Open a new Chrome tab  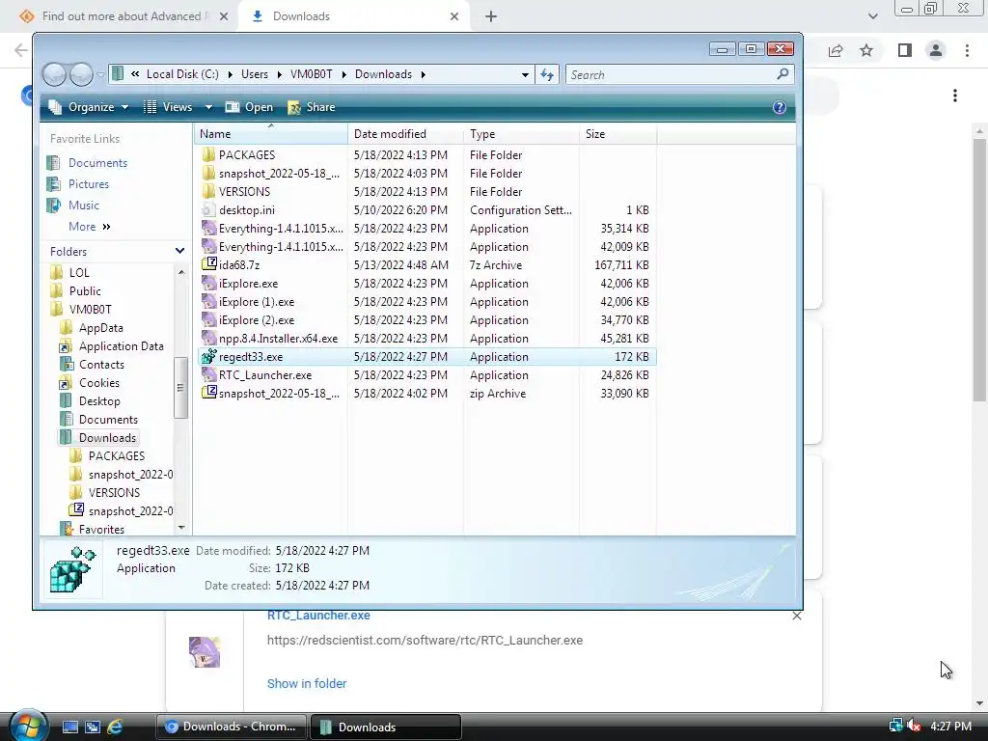pos(491,16)
